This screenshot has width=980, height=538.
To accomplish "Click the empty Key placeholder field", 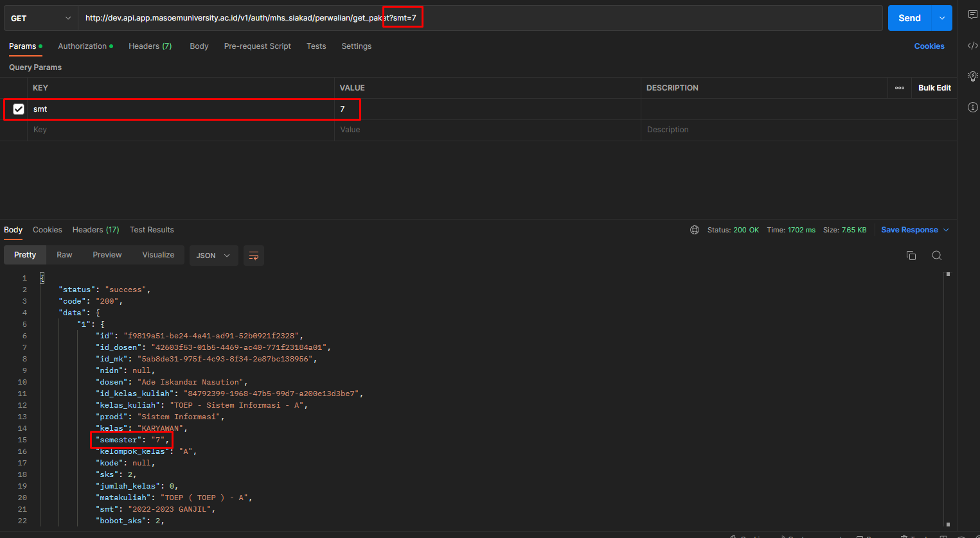I will (x=180, y=130).
